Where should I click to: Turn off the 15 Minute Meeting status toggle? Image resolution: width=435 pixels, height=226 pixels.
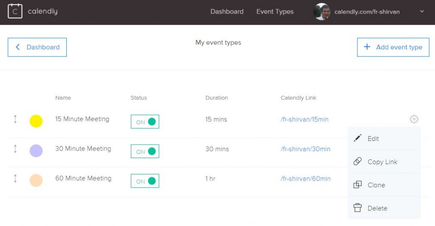coord(145,122)
